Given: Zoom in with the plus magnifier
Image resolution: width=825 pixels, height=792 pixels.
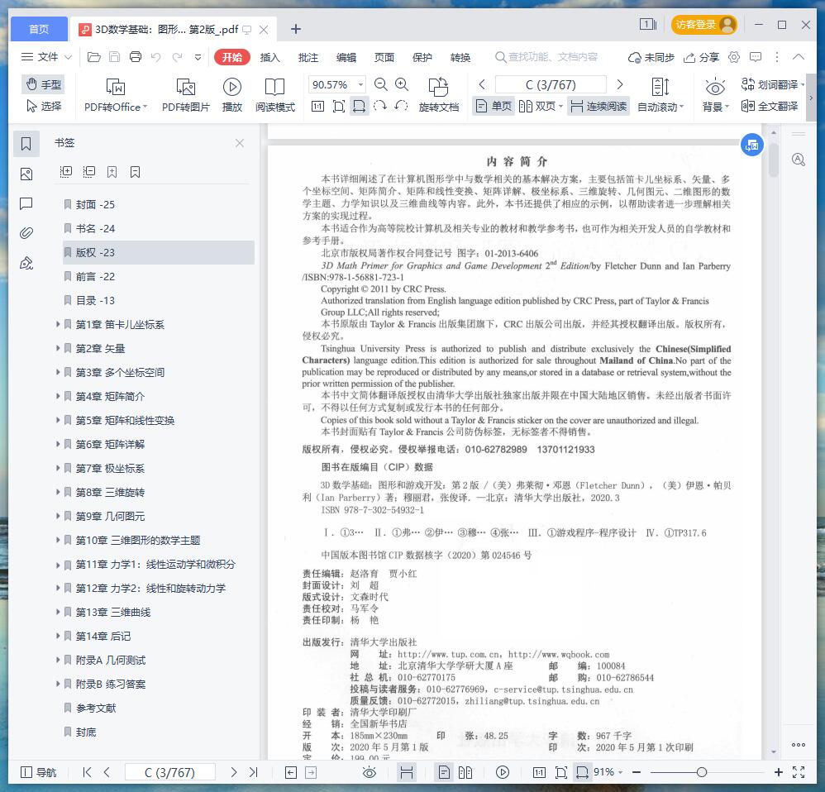Looking at the screenshot, I should coord(402,84).
